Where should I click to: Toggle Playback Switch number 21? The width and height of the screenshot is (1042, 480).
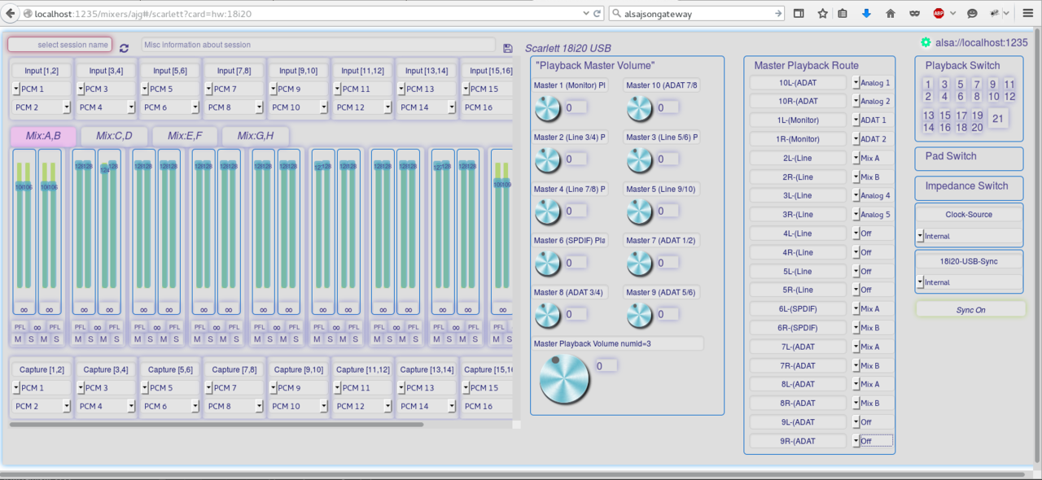[997, 119]
